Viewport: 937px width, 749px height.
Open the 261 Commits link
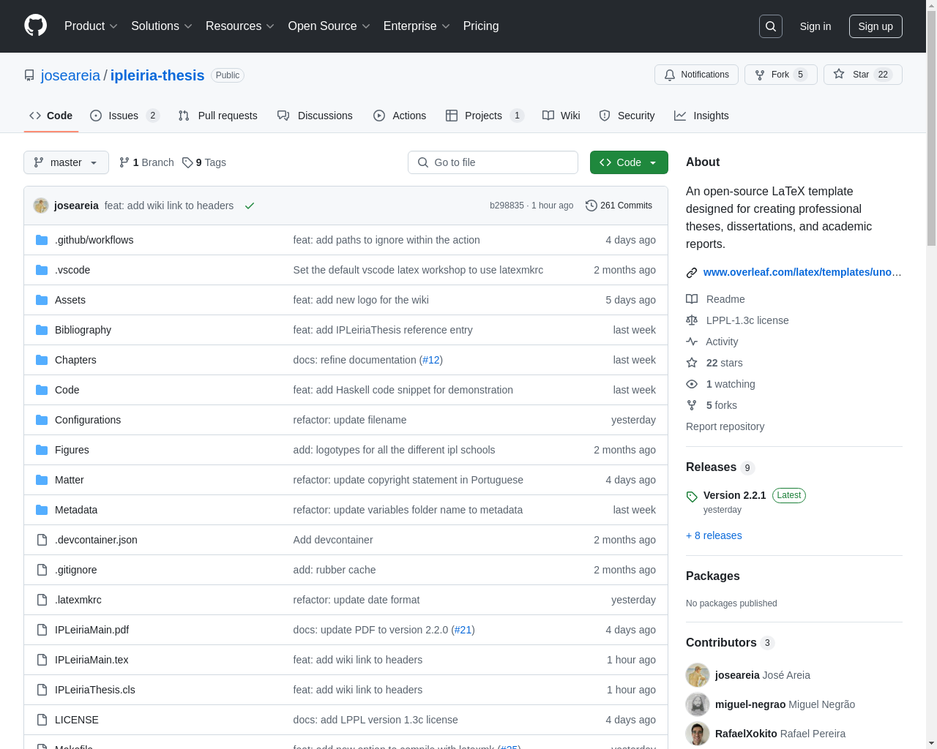[619, 206]
